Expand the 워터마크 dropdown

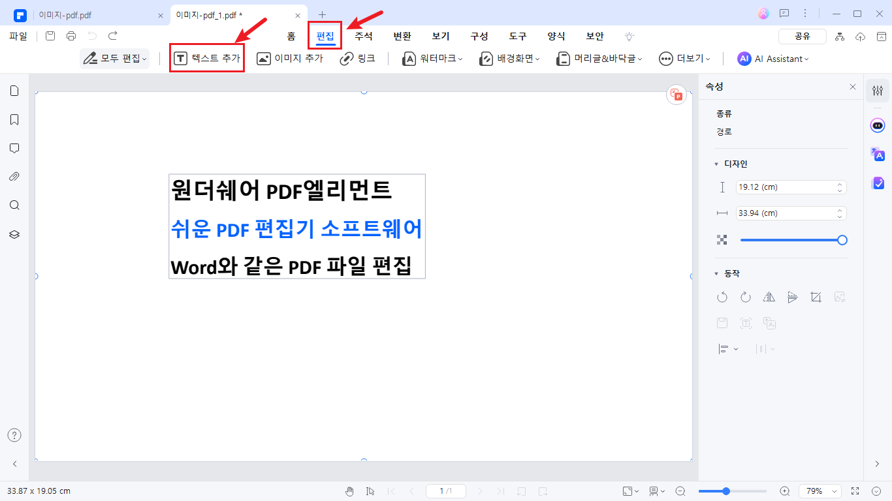click(x=432, y=59)
